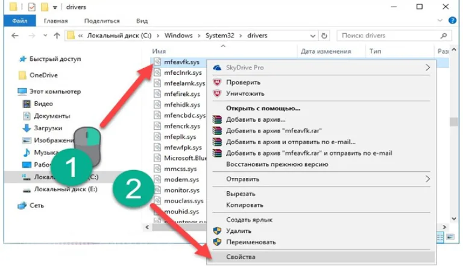This screenshot has height=266, width=463.
Task: Select the mouclass.sys file
Action: pos(184,201)
